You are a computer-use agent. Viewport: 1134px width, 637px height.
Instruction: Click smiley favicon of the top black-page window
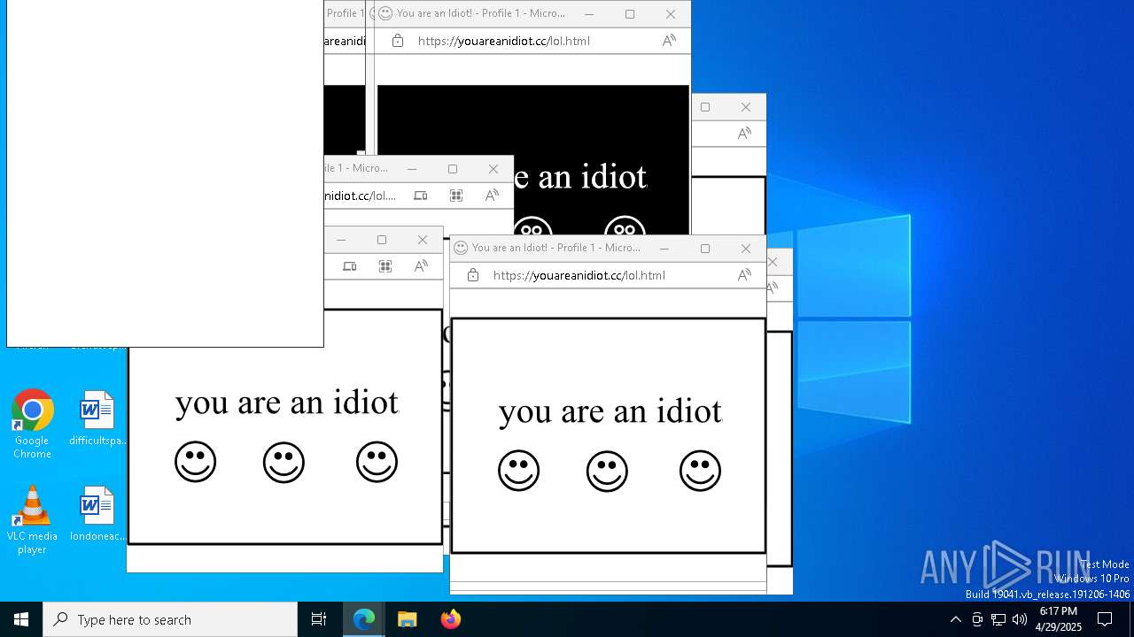coord(385,13)
